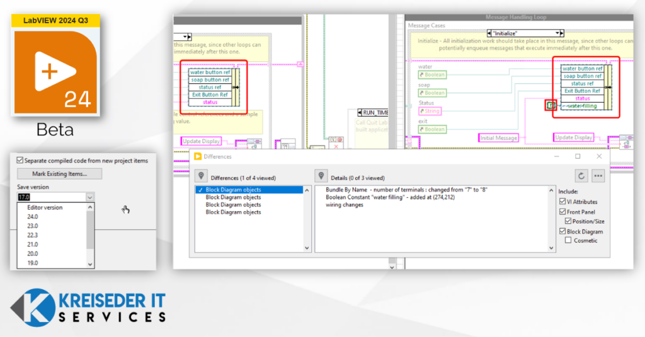Click the Mark Existing Items button
This screenshot has width=645, height=337.
tap(60, 174)
